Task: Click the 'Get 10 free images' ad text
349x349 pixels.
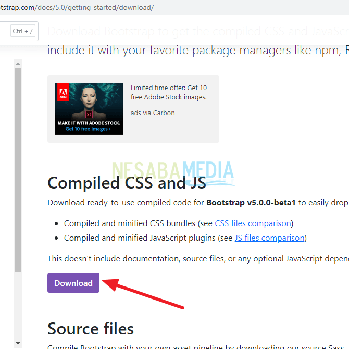Action: point(88,129)
